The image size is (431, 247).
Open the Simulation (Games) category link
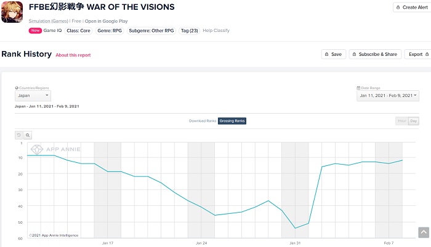coord(49,21)
